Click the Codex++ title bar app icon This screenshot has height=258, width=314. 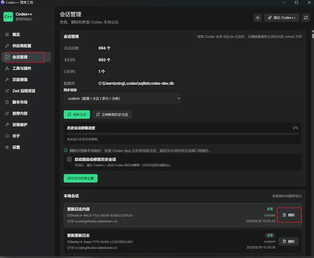[x=3, y=2]
